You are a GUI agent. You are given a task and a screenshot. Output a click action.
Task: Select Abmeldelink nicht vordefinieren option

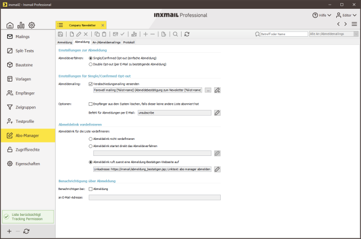(90, 139)
